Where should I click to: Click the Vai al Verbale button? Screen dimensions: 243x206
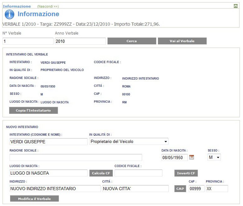coord(182,41)
